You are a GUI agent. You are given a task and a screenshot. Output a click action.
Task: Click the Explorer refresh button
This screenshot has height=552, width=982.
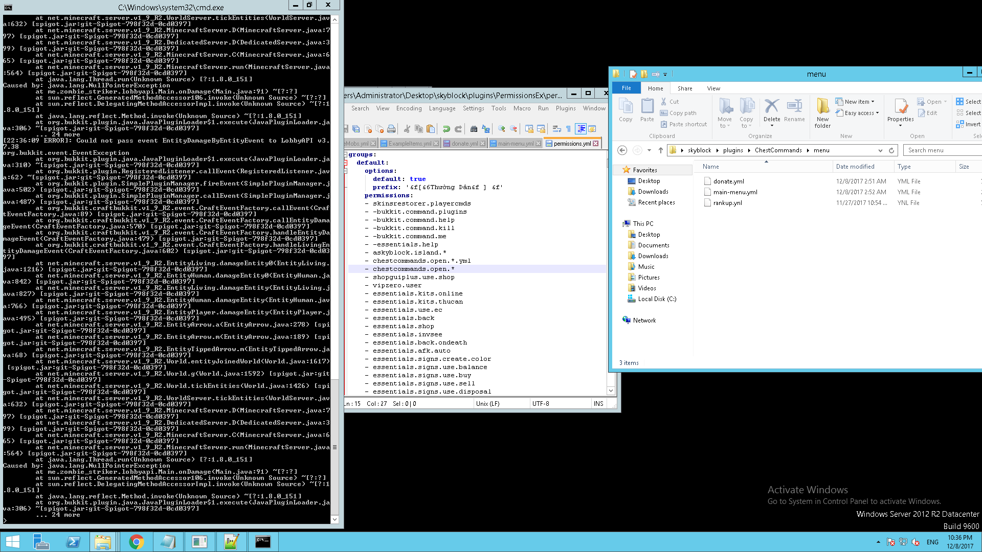[x=891, y=150]
